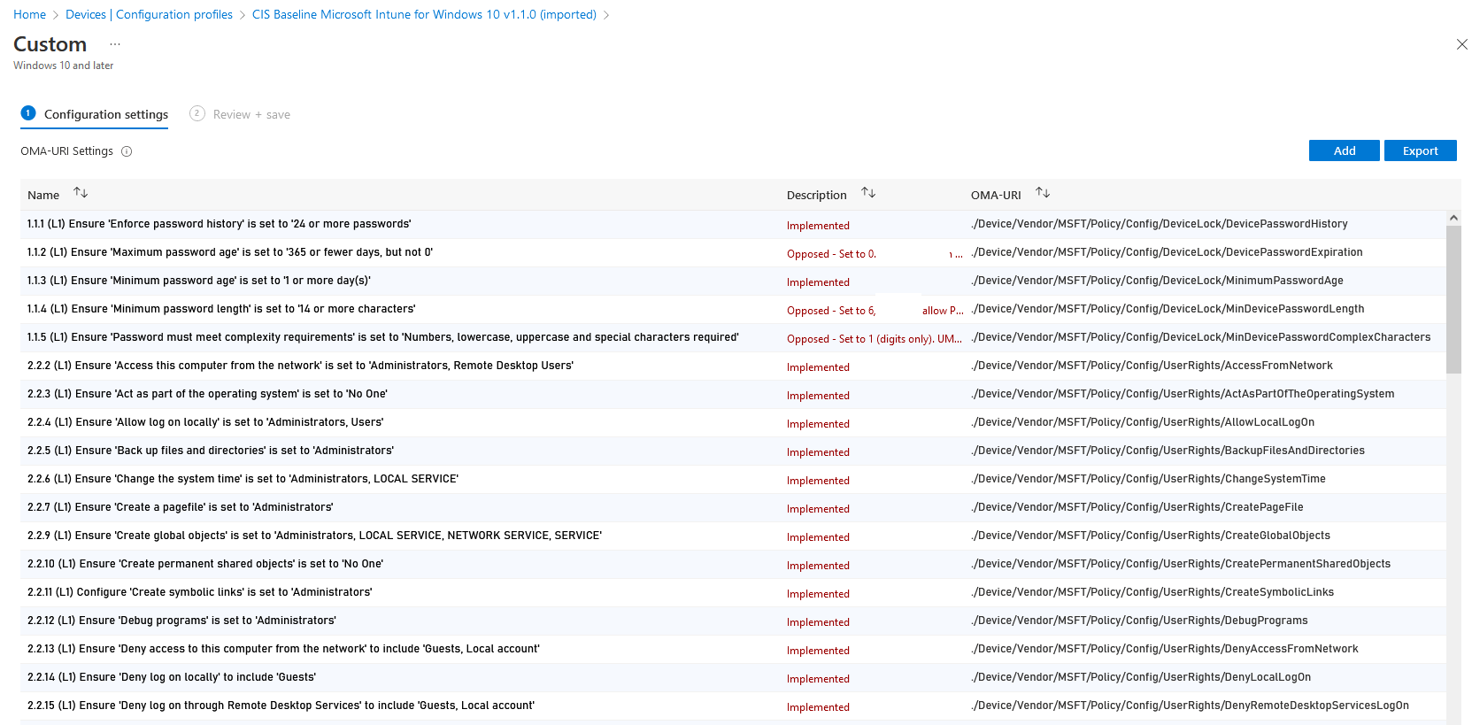Navigate to Home breadcrumb
Image resolution: width=1472 pixels, height=725 pixels.
29,15
